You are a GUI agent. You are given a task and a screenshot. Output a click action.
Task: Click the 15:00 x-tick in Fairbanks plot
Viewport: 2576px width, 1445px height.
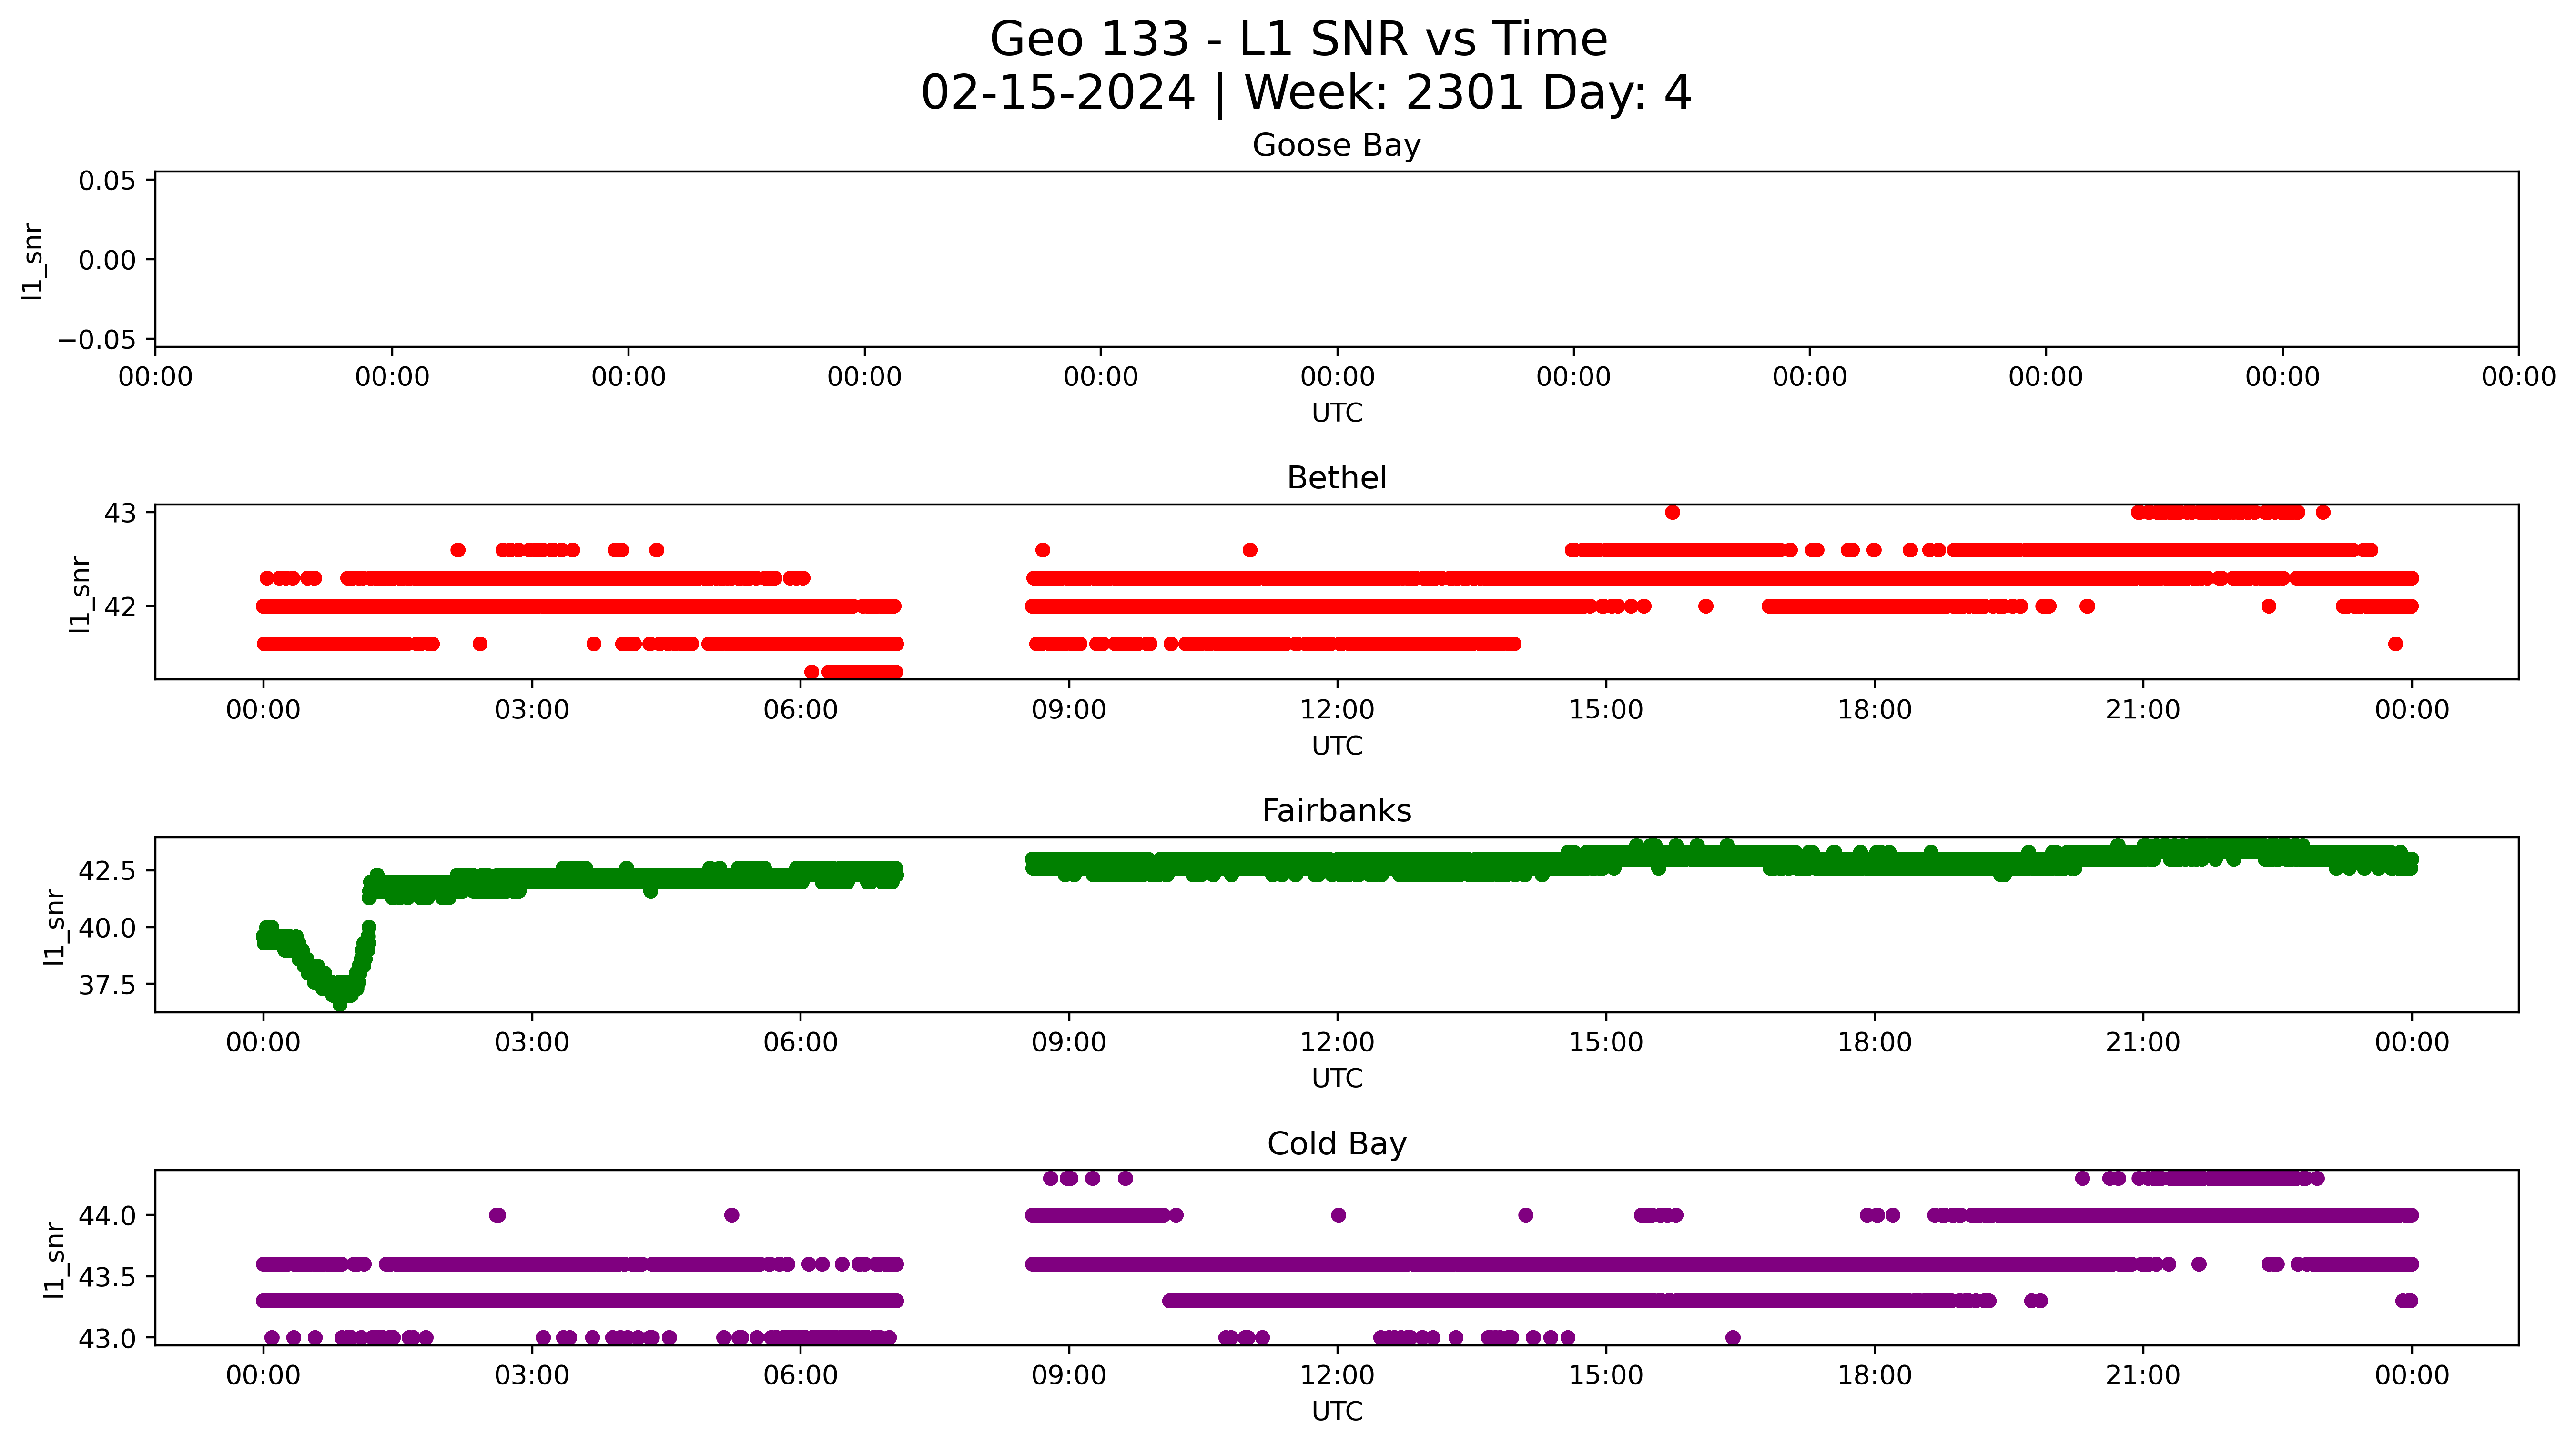click(x=1606, y=1042)
